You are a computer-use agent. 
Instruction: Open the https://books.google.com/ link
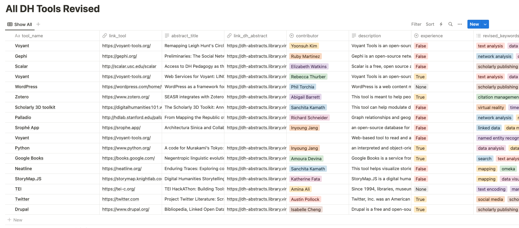pos(128,158)
